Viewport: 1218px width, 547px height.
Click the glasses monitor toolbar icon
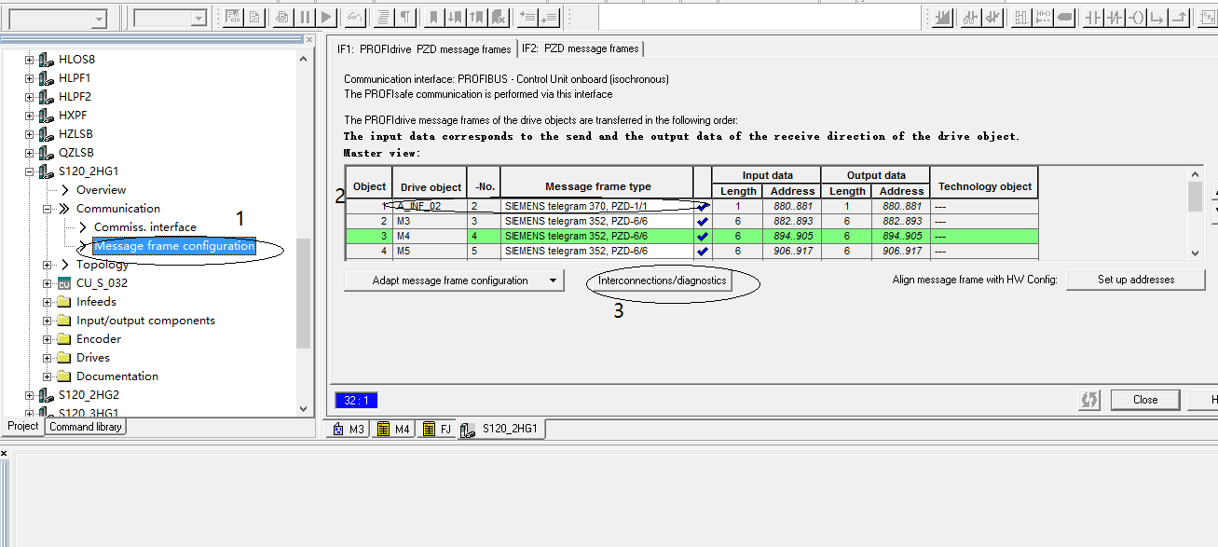click(355, 17)
